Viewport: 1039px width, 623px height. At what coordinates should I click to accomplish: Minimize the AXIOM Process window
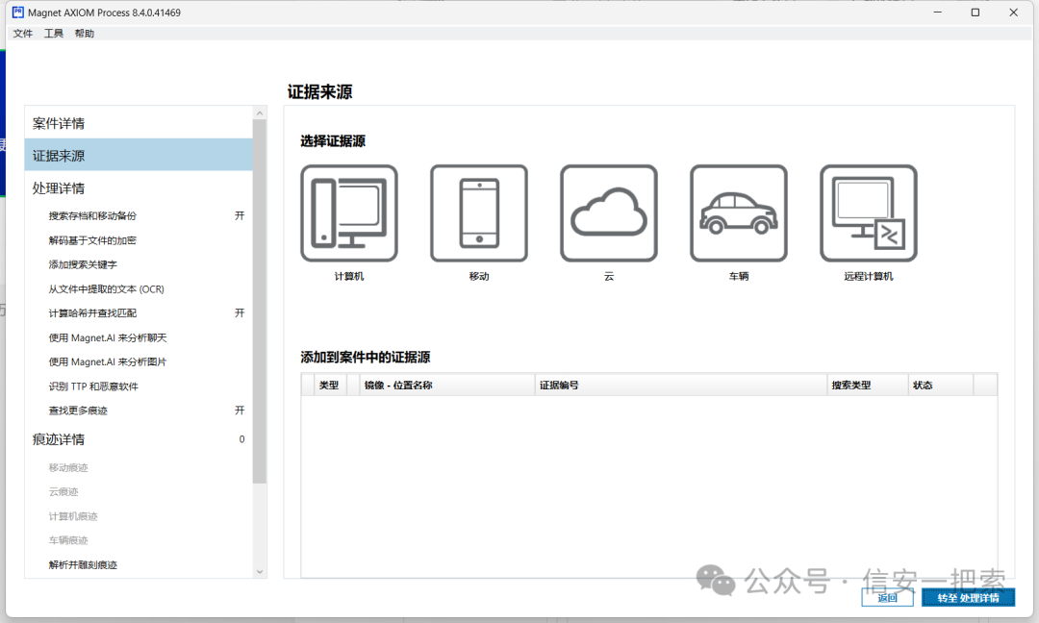coord(938,12)
